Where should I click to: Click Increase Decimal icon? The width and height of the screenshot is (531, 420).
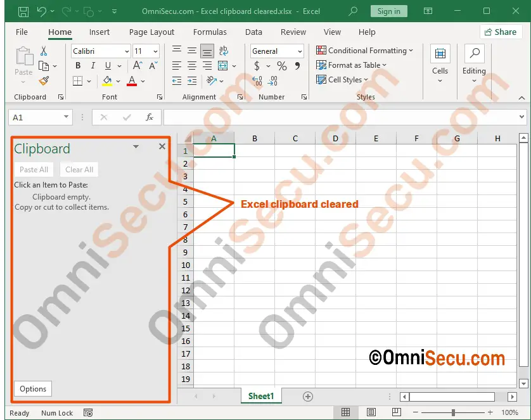pos(257,81)
